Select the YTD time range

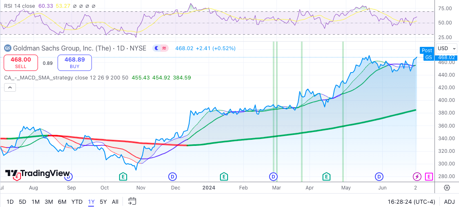pyautogui.click(x=77, y=202)
